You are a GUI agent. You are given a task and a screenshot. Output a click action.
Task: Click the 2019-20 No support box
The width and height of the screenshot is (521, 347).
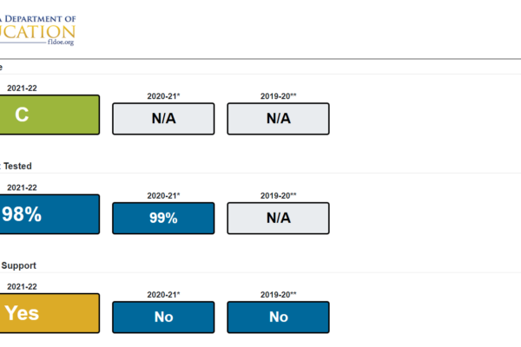pos(279,318)
